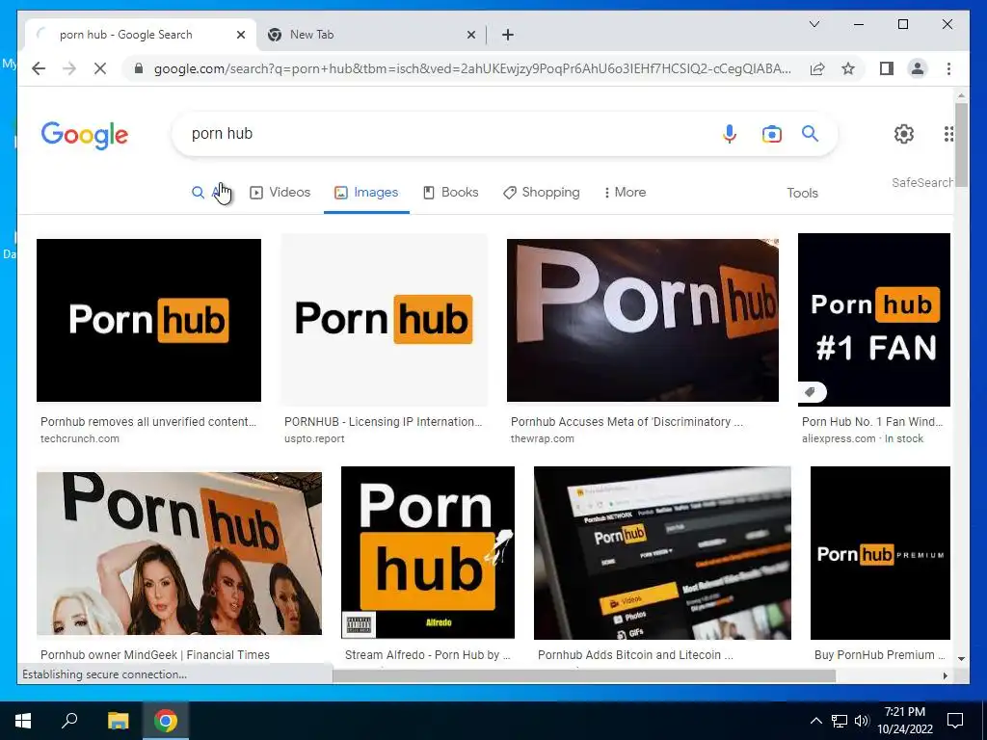The image size is (987, 740).
Task: Open the Bitcoin and Litecoin article thumbnail
Action: click(x=662, y=552)
